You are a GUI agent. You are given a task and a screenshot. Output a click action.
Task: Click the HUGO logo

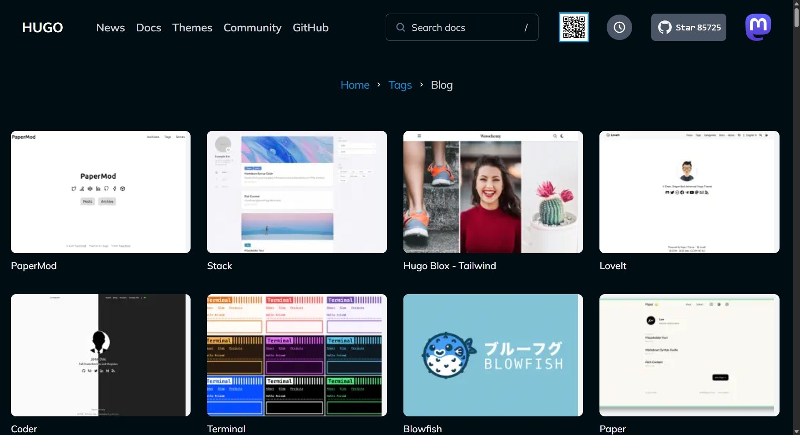[x=42, y=27]
